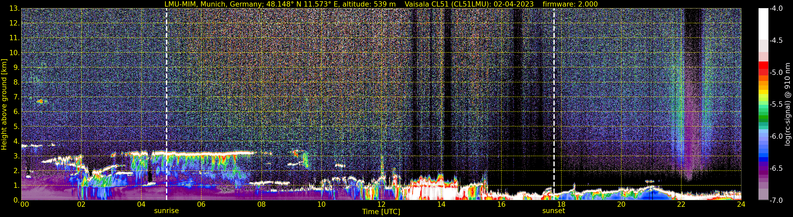Click the "sunrise" label below the time axis
The image size is (793, 217).
[166, 211]
